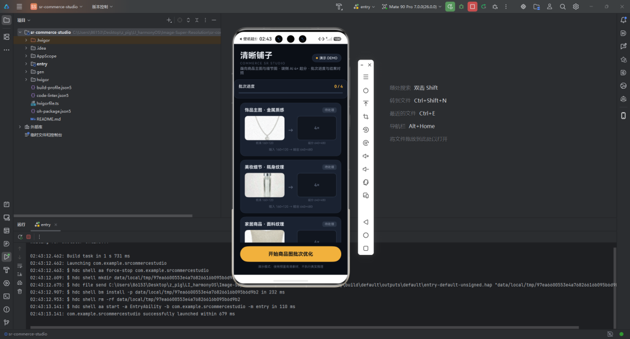
Task: Select the entry tab in Run panel
Action: (43, 225)
